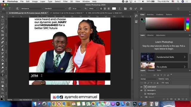The width and height of the screenshot is (191, 107).
Task: Add a layer mask
Action: coord(171,99)
